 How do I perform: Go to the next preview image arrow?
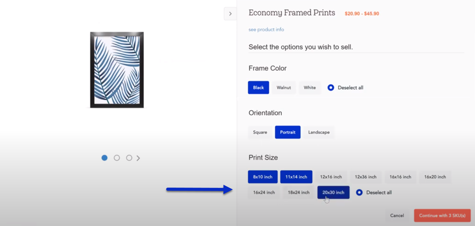[138, 158]
